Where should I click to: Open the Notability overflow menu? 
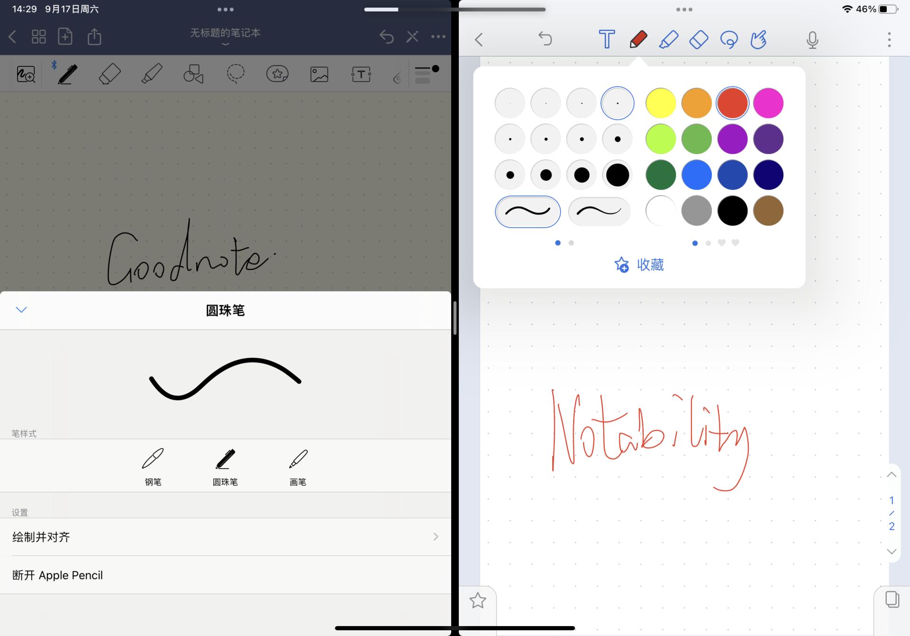point(889,39)
